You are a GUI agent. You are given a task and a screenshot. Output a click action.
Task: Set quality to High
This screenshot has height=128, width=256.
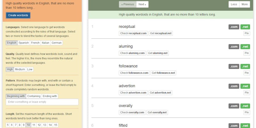(10, 69)
